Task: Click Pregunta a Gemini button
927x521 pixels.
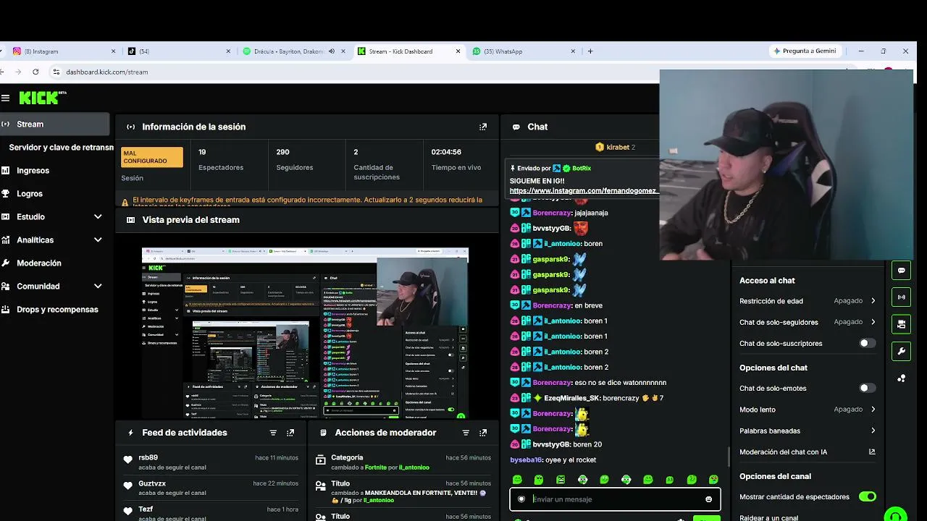Action: 805,51
